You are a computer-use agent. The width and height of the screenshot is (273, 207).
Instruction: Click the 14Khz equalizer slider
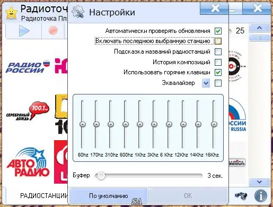[x=198, y=124]
